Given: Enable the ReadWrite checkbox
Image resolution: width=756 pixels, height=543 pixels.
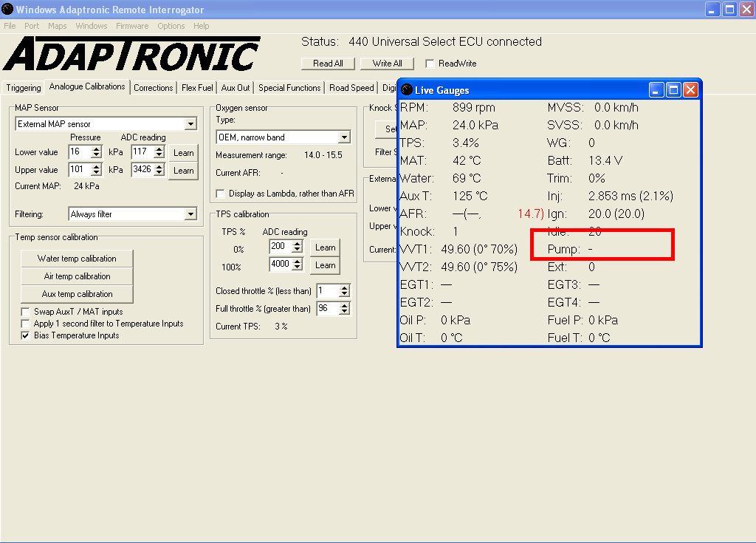Looking at the screenshot, I should coord(430,64).
